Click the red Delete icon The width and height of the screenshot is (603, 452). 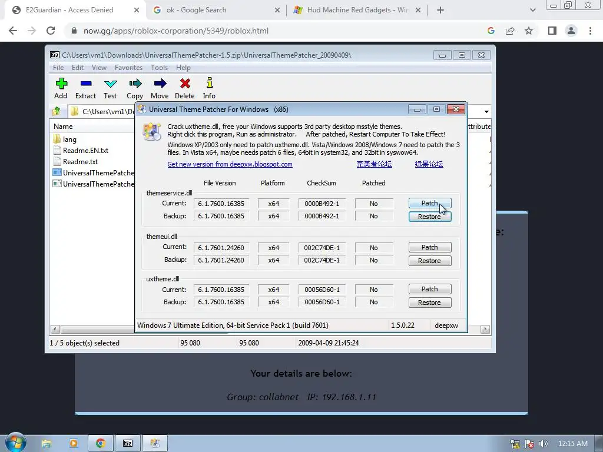(x=185, y=84)
